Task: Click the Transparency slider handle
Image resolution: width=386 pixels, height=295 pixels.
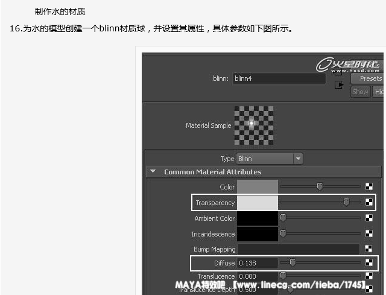Action: tap(346, 203)
